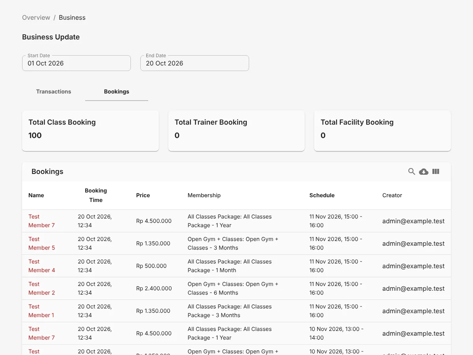Click price Rp 2.400.000 cell
The width and height of the screenshot is (473, 355).
(154, 288)
